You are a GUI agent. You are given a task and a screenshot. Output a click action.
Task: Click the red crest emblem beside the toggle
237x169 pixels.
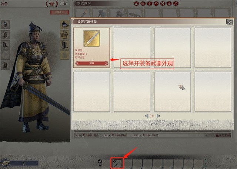(52, 4)
